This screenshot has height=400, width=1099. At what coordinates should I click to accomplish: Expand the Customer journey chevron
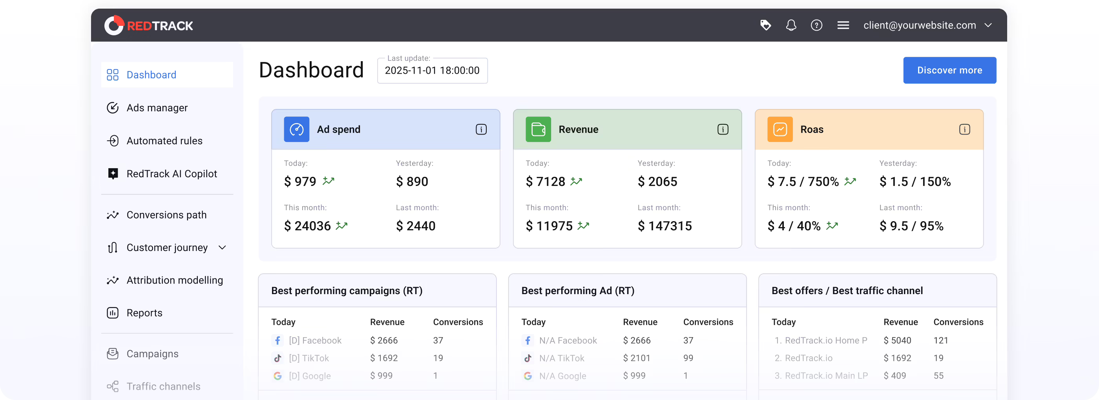coord(222,247)
